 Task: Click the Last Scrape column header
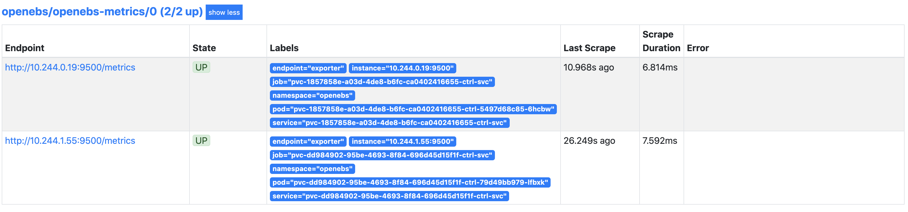(x=590, y=48)
